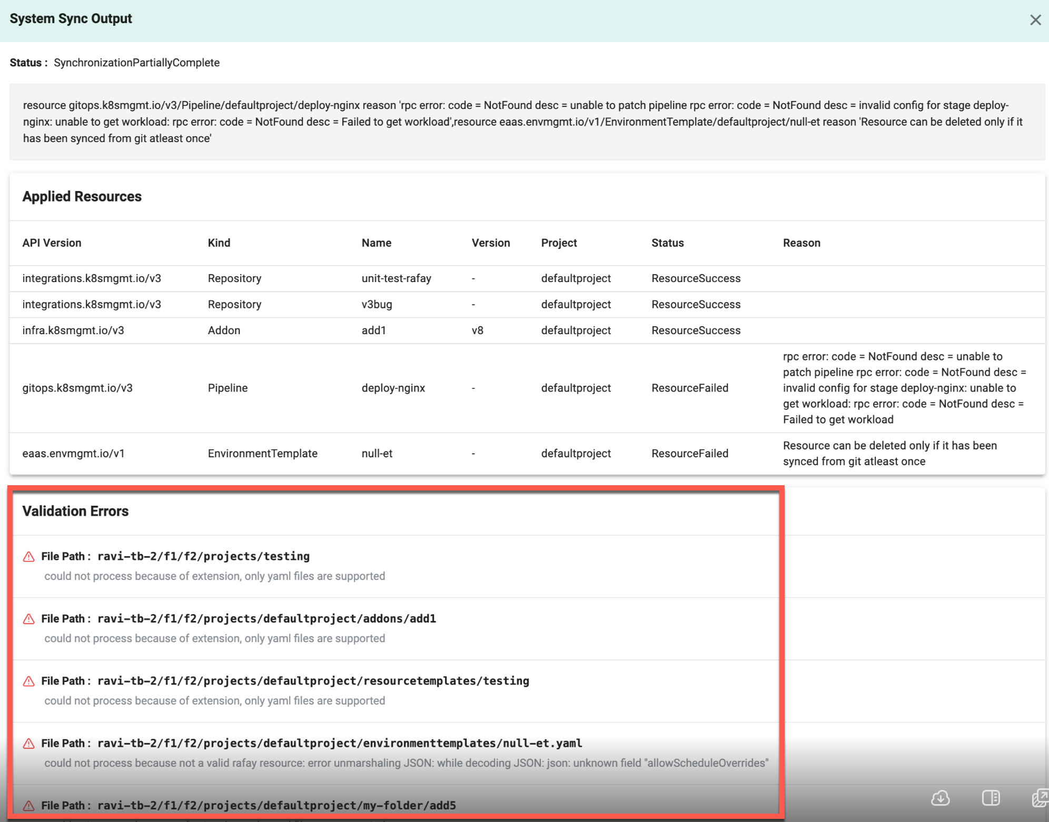Click the null-et.yaml file path text
The height and width of the screenshot is (822, 1049).
[x=340, y=744]
